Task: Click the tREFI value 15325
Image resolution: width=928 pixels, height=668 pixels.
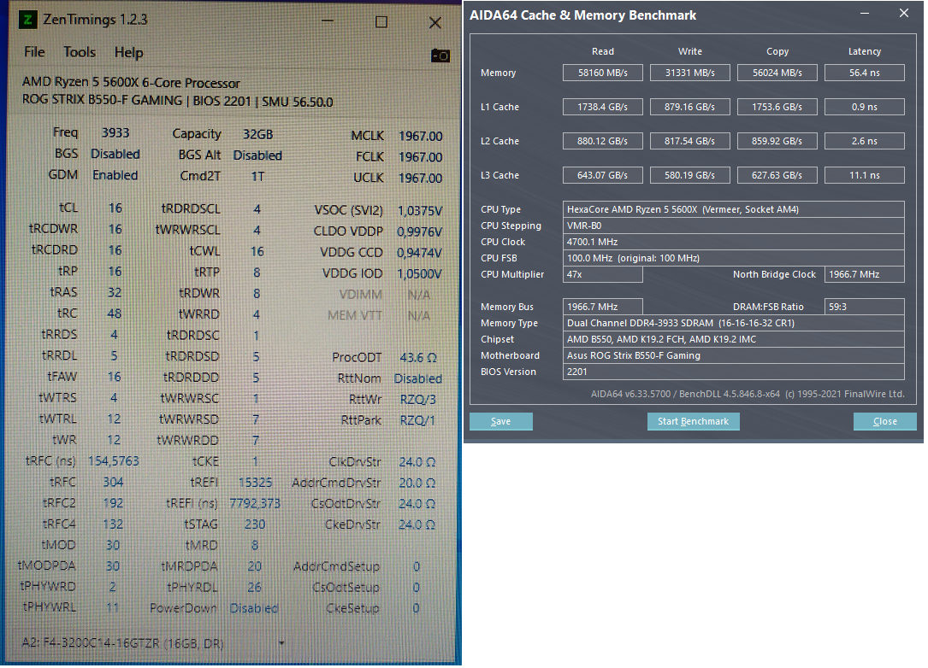Action: (x=255, y=483)
